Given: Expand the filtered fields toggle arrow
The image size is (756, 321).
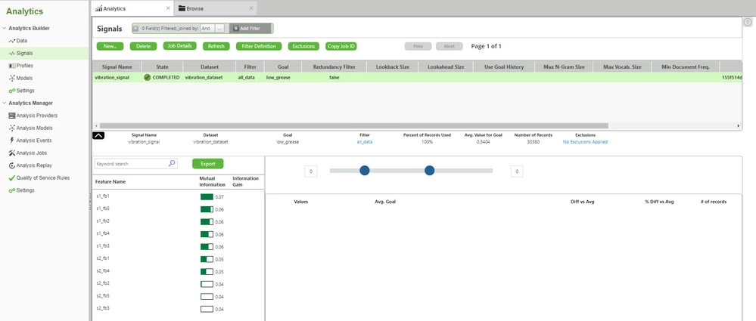Looking at the screenshot, I should coord(136,29).
